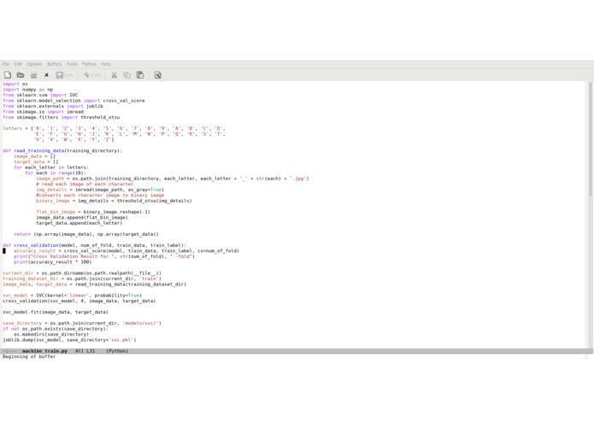
Task: Open the Options menu
Action: pyautogui.click(x=34, y=64)
